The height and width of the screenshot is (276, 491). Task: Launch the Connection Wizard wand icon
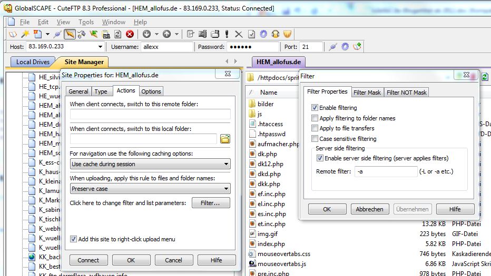[x=25, y=34]
